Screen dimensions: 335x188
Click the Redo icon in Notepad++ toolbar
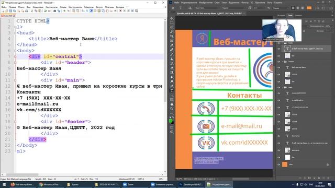click(x=49, y=10)
